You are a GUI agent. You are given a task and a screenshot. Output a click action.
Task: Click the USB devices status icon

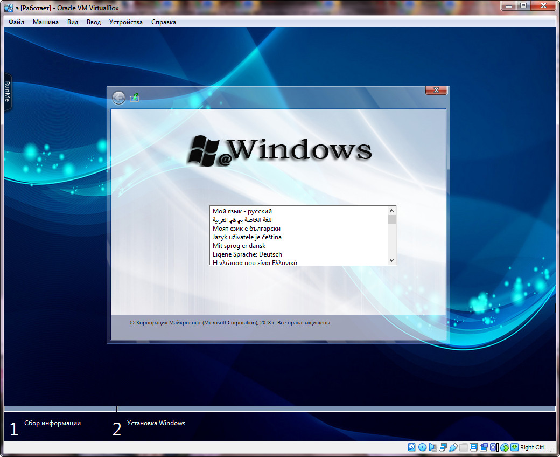click(453, 447)
